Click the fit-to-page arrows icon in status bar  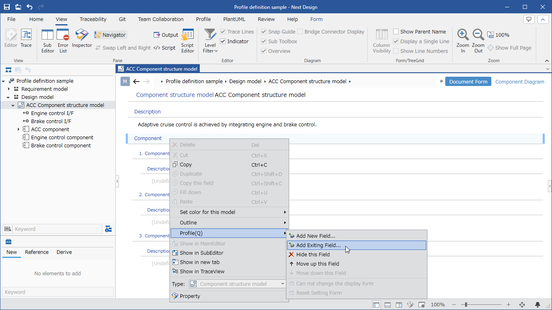[522, 305]
